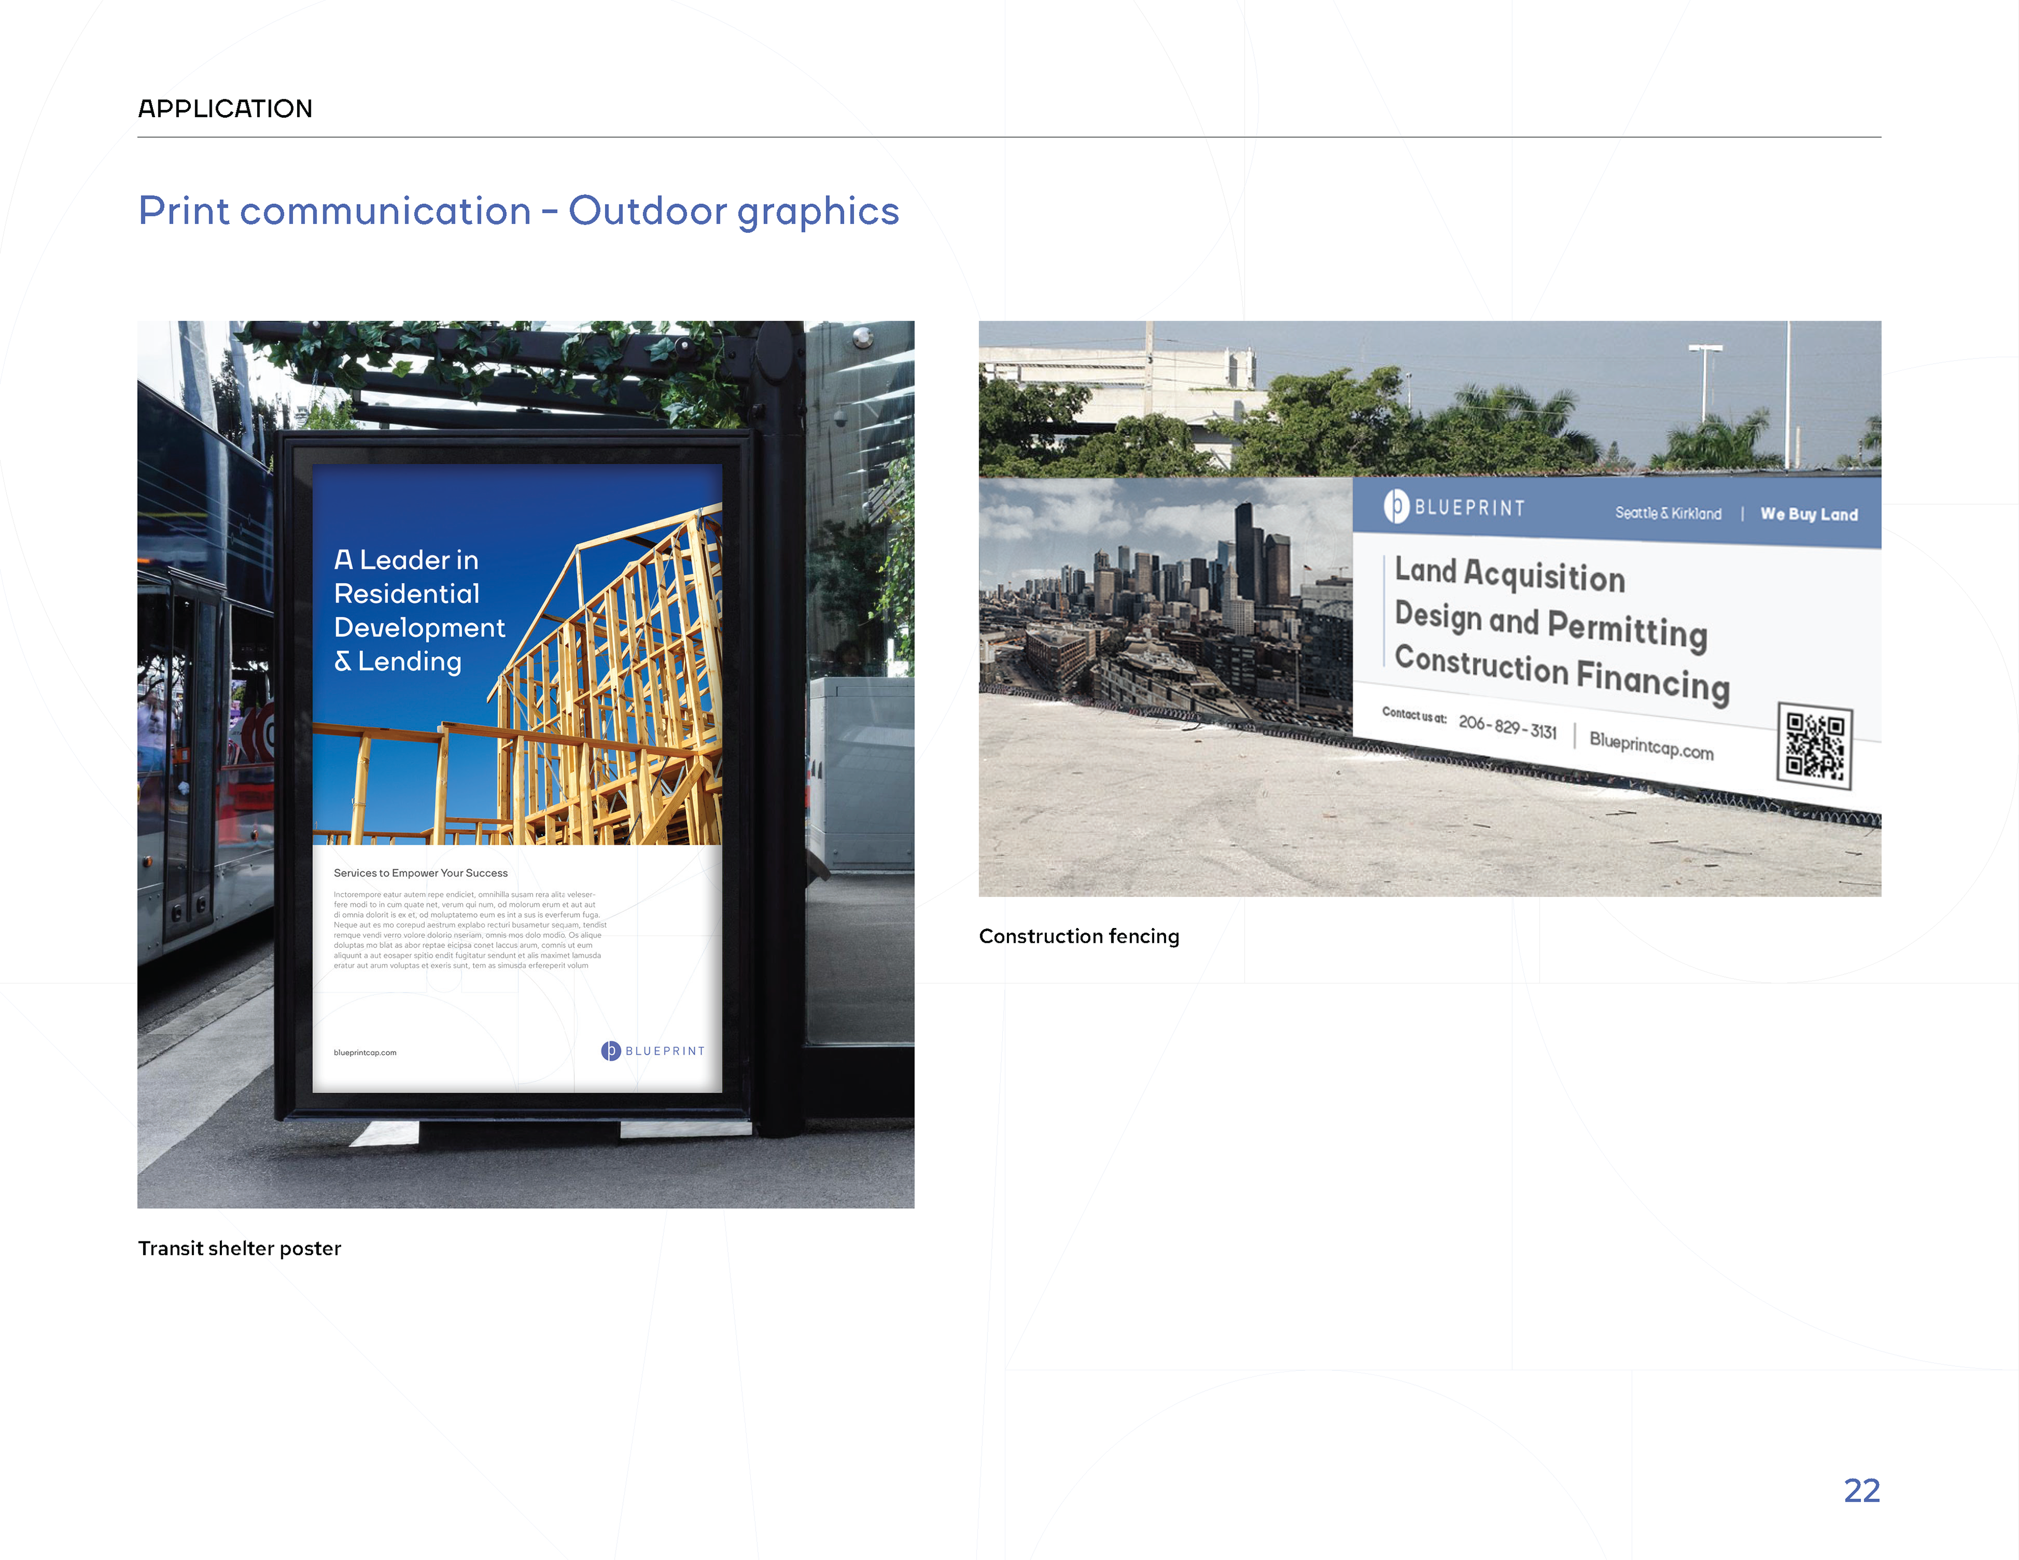Click the QR code on the banner
Screen dimensions: 2019x1560
[1814, 746]
